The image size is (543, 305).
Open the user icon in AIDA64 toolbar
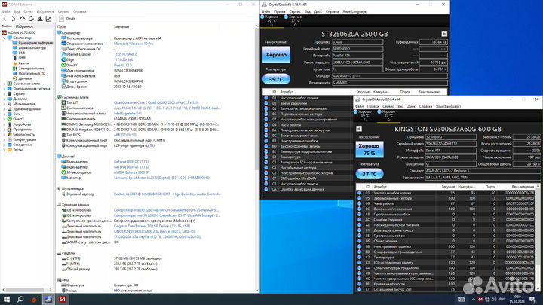40,19
